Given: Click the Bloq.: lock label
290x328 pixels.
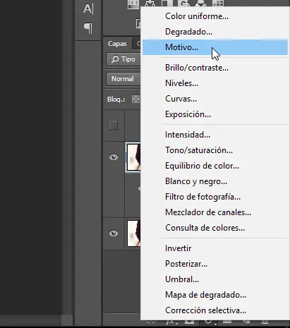Looking at the screenshot, I should [x=116, y=99].
